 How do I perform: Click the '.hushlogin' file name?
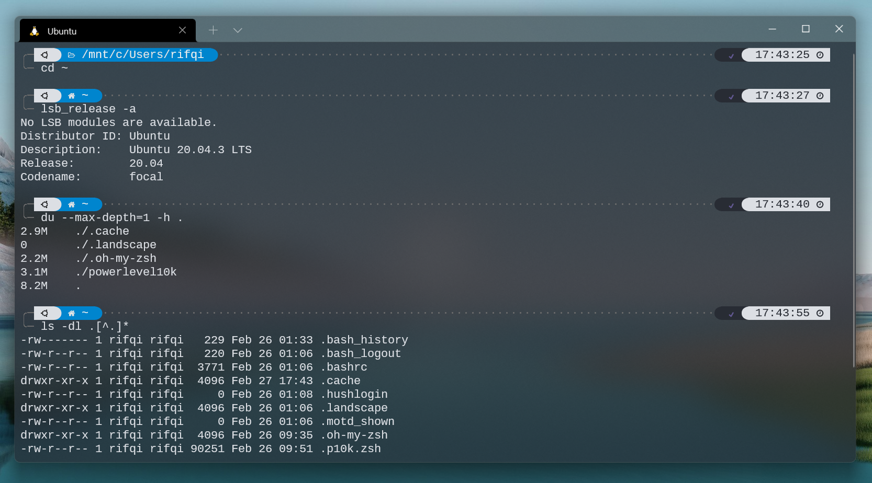tap(354, 394)
